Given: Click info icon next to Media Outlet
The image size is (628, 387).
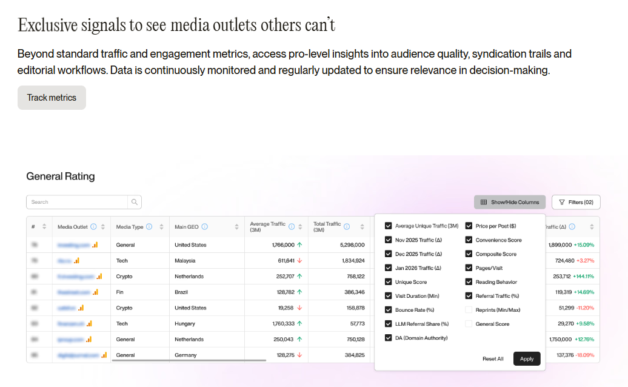Looking at the screenshot, I should [93, 227].
